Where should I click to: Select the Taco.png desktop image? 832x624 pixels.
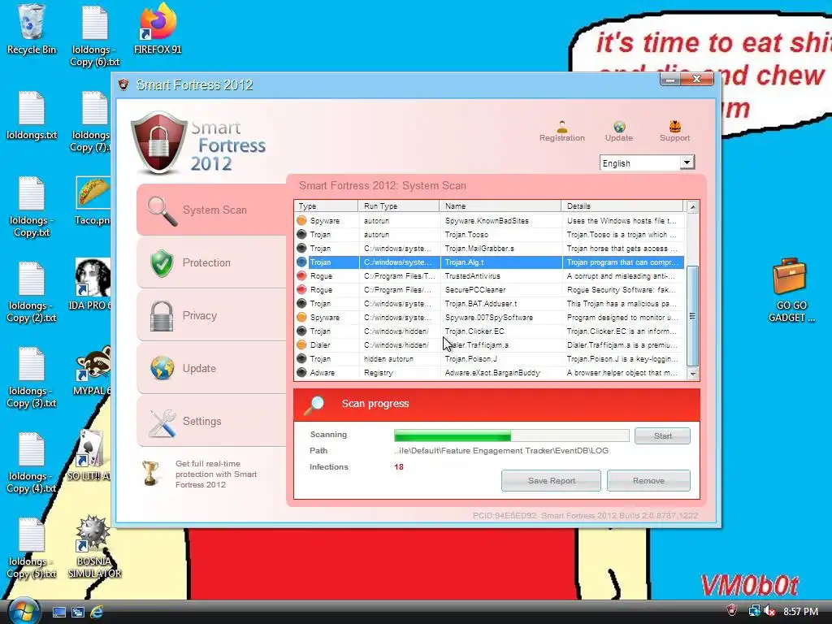click(x=93, y=201)
